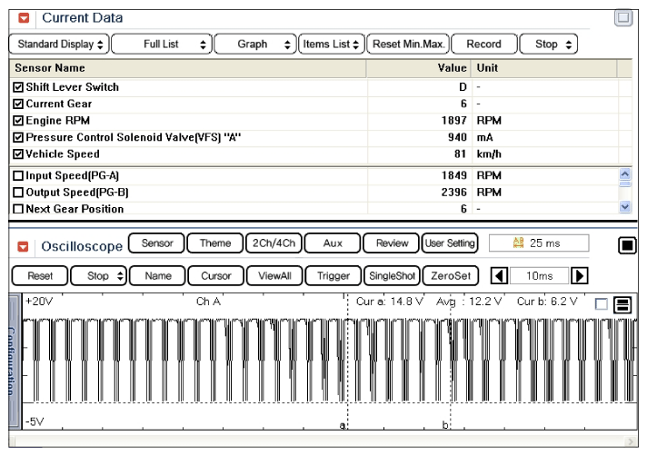Click the Record button

click(484, 45)
